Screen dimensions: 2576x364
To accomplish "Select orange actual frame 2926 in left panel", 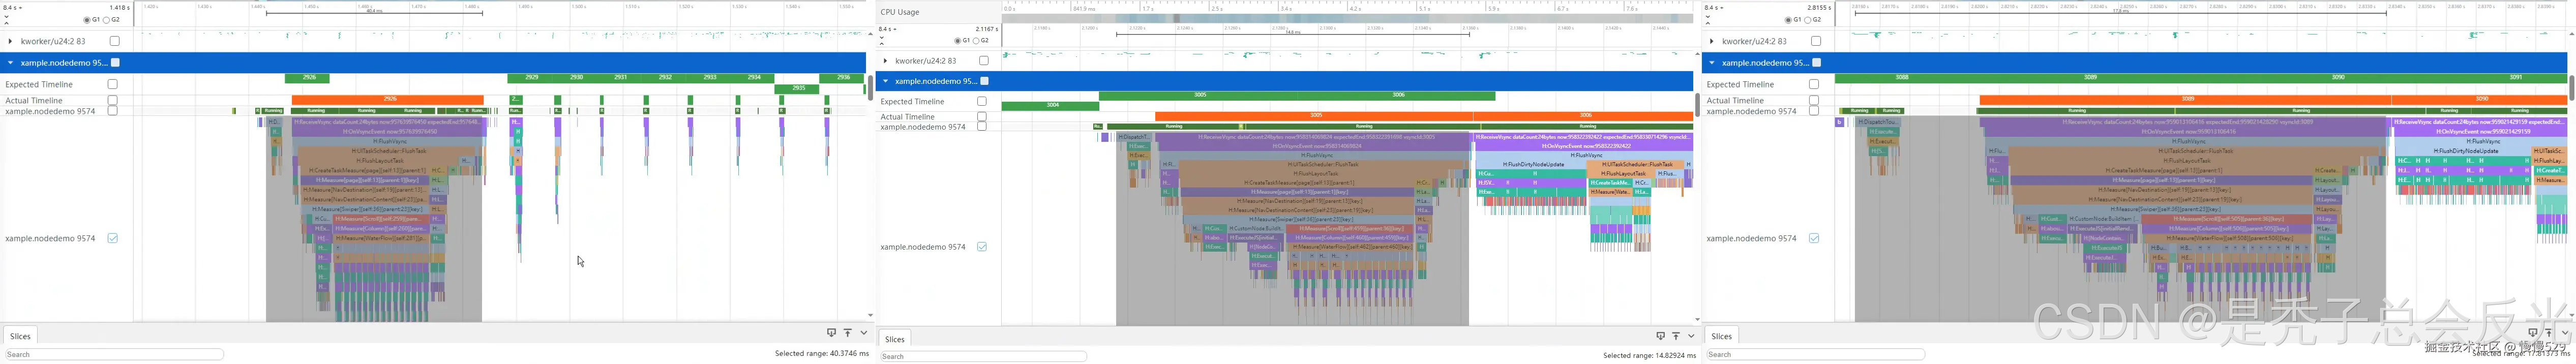I will click(x=389, y=99).
